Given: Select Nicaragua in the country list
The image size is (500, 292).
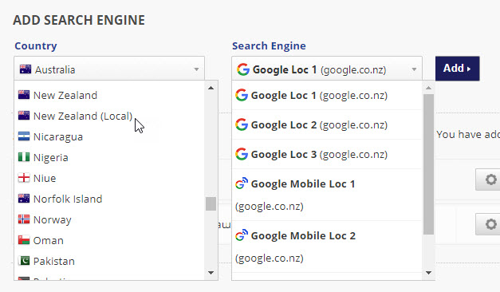Looking at the screenshot, I should pyautogui.click(x=58, y=136).
